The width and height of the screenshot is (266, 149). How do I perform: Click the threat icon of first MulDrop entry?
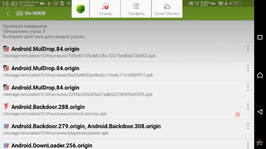pyautogui.click(x=6, y=49)
